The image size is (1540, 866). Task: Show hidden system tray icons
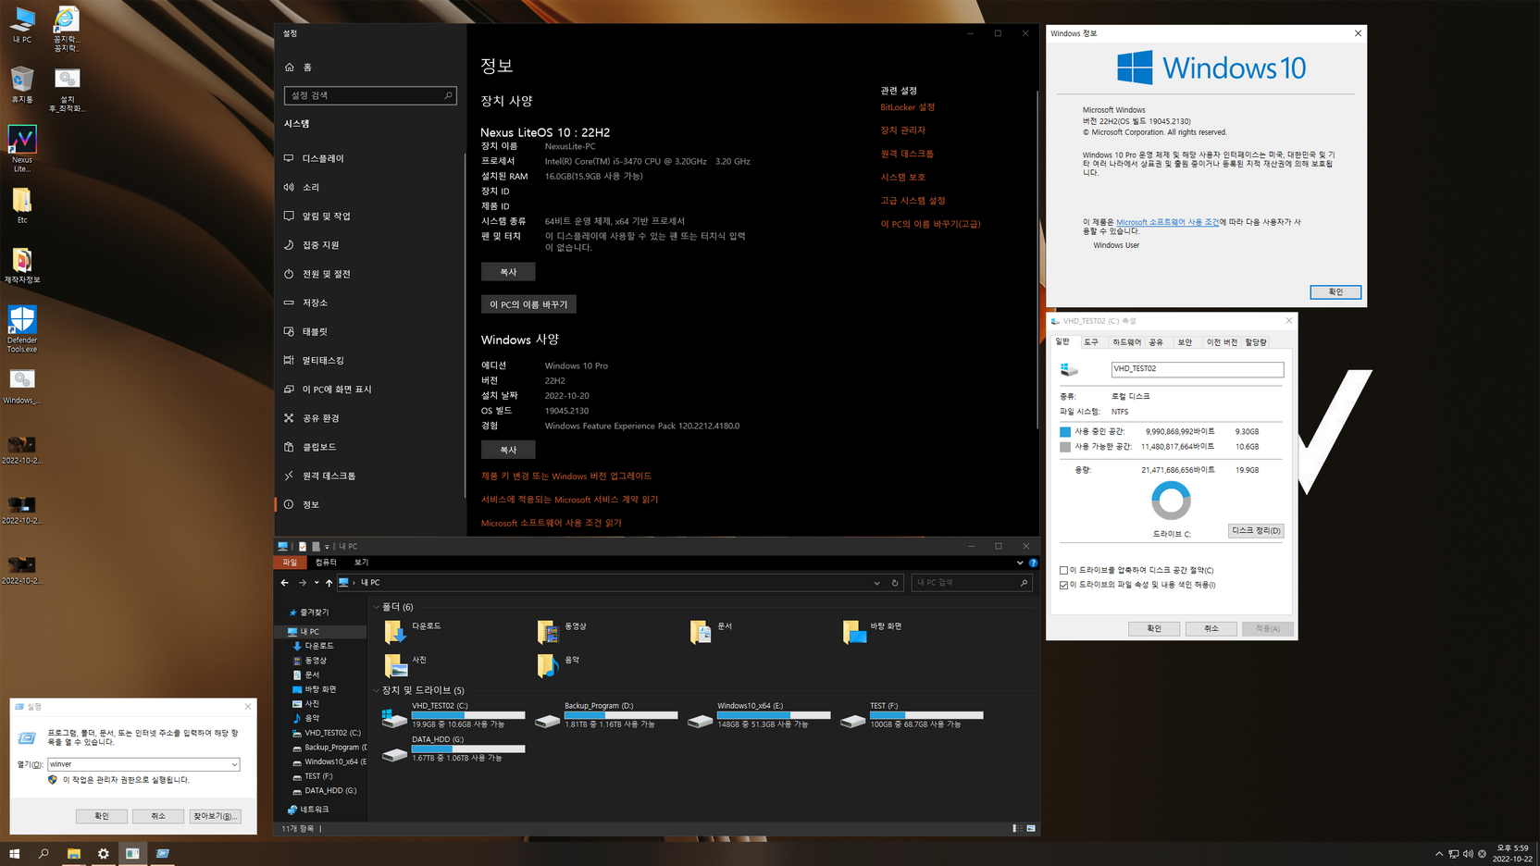tap(1438, 854)
